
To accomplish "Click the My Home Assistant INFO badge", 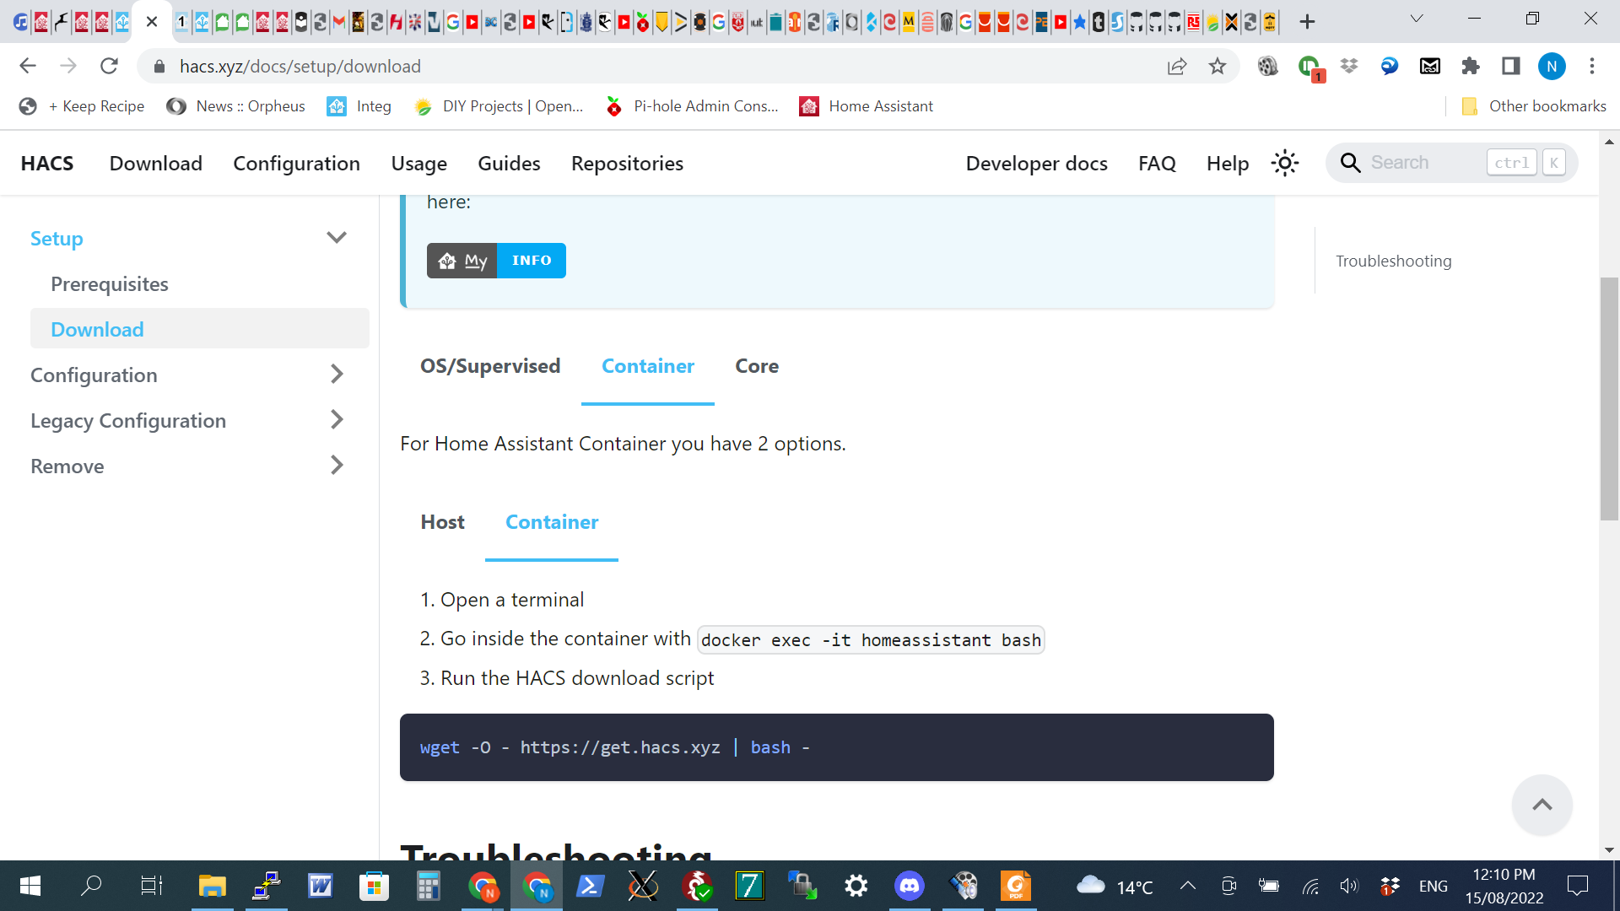I will tap(496, 260).
